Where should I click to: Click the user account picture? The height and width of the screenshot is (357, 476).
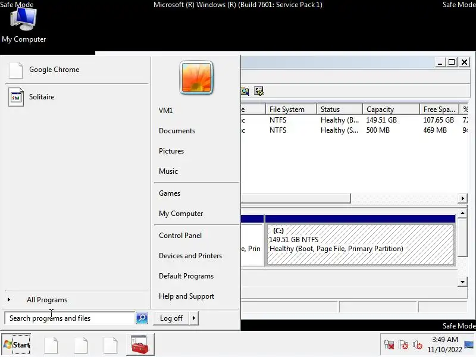[196, 78]
